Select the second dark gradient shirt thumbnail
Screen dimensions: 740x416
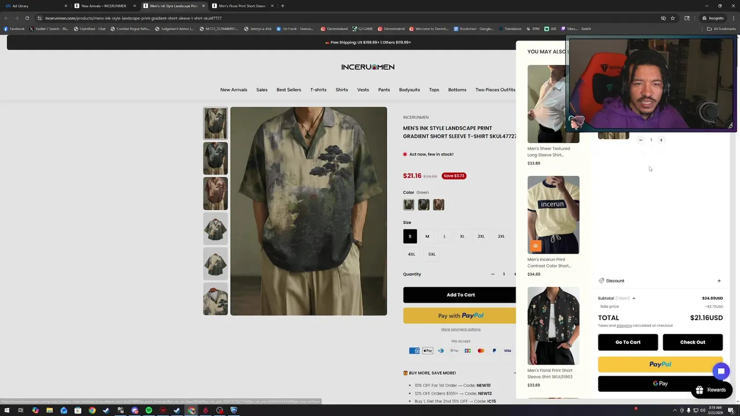click(x=215, y=158)
